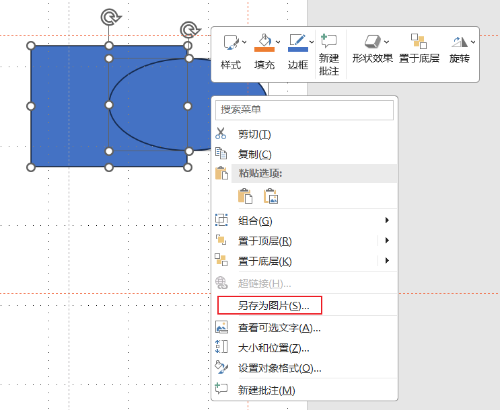Click the size and position icon
Viewport: 500px width, 410px height.
coord(221,347)
